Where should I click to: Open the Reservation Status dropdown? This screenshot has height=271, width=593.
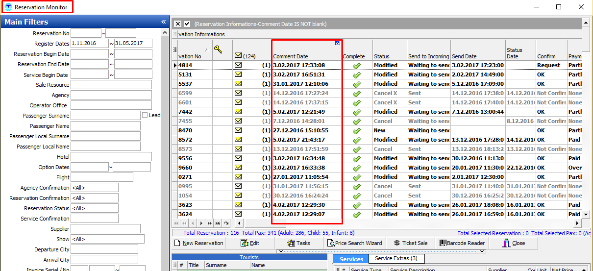[x=95, y=208]
